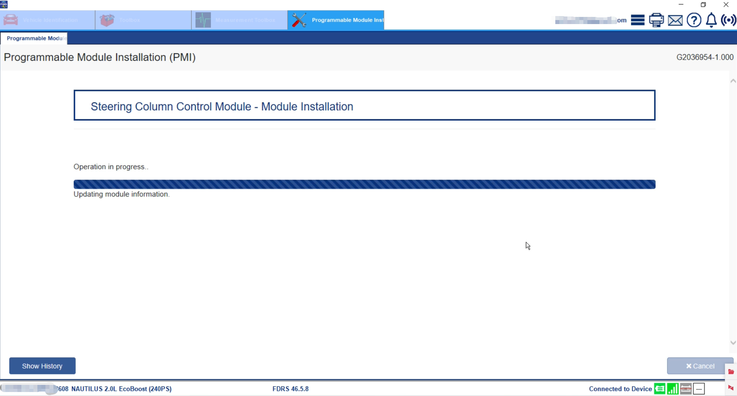Screen dimensions: 737x396
Task: Click the red folder icon
Action: coord(731,372)
